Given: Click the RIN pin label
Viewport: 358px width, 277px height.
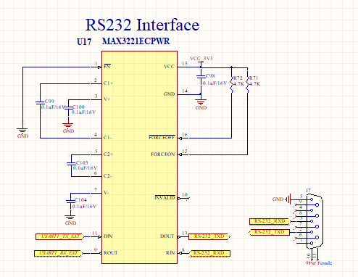Looking at the screenshot, I should (170, 253).
